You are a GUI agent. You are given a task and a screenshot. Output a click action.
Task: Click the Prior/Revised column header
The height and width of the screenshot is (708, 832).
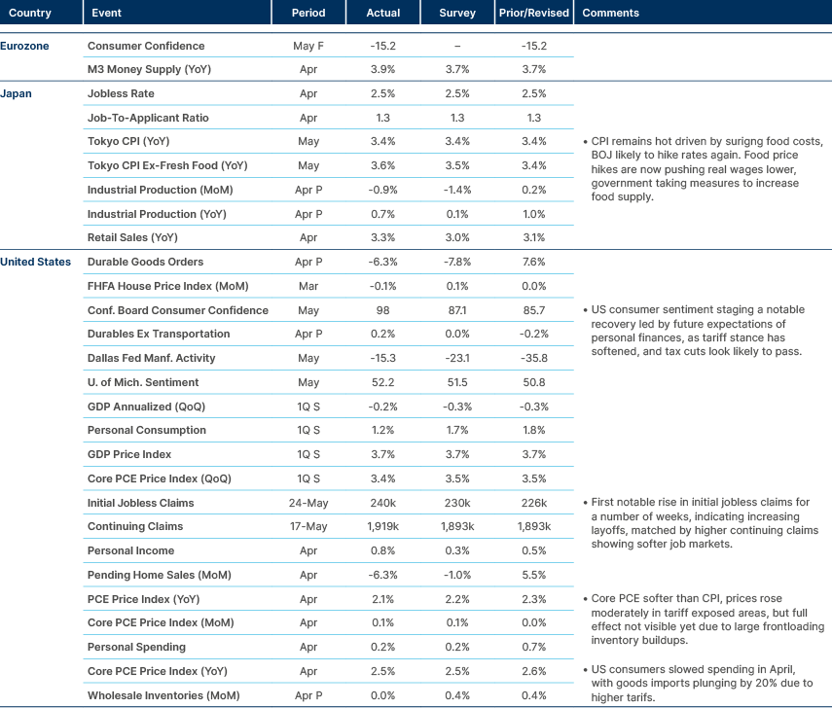[x=532, y=14]
